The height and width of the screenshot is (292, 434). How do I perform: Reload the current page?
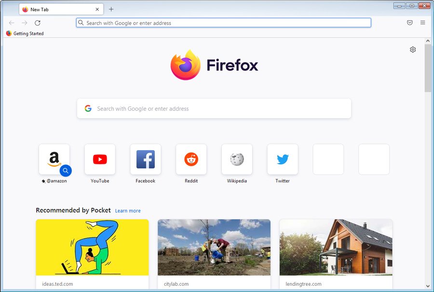click(x=38, y=23)
